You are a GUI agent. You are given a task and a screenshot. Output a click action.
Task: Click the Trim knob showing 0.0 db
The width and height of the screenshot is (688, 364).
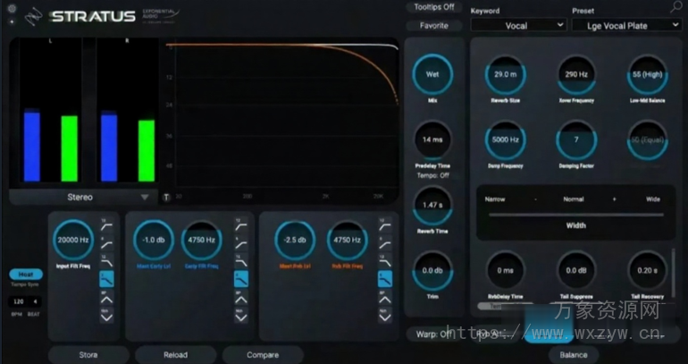pos(432,271)
